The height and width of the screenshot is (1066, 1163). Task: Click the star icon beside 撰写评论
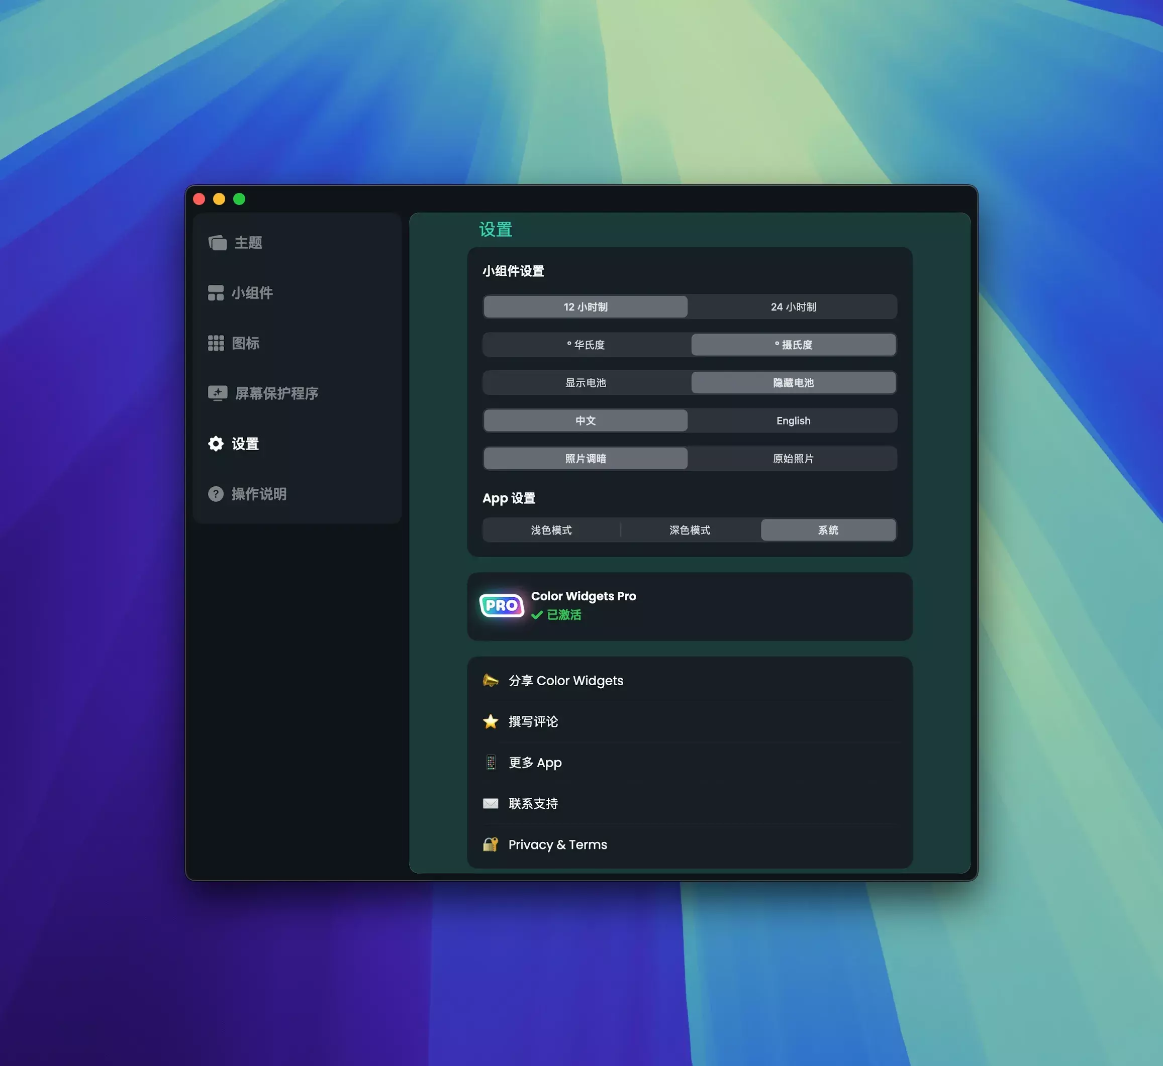tap(490, 721)
